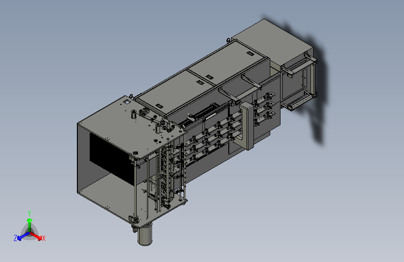This screenshot has height=262, width=404.
Task: Select the cylindrical motor under the assembly
Action: click(x=145, y=234)
